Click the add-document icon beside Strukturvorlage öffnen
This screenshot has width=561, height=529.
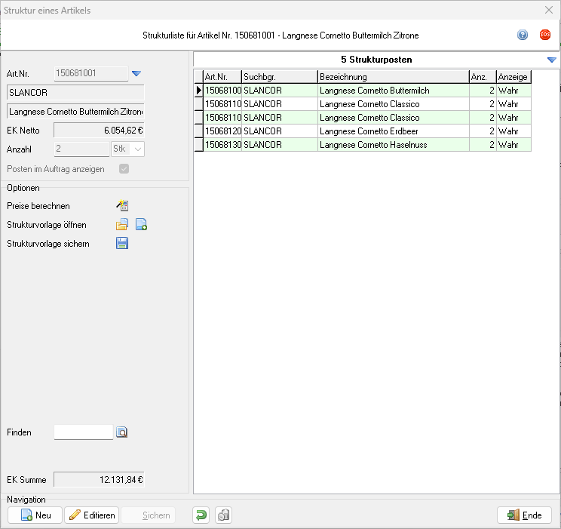coord(141,225)
